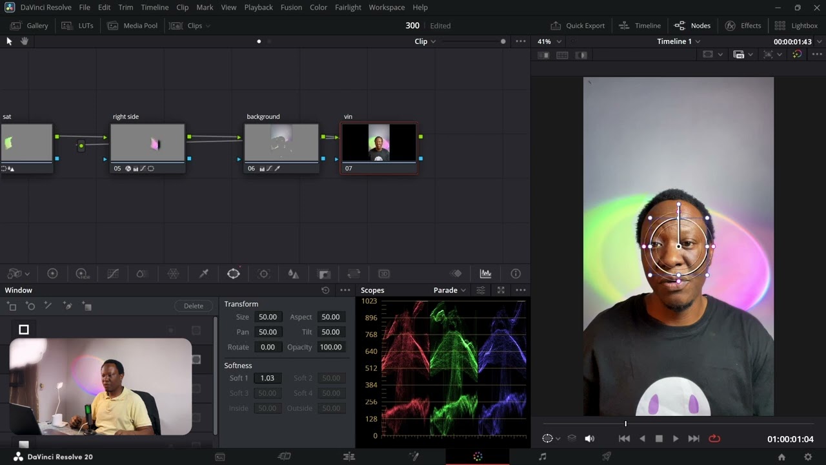Open project settings gear
826x465 pixels.
808,457
